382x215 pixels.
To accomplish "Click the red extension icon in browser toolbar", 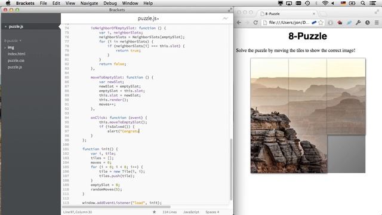I will click(x=340, y=23).
